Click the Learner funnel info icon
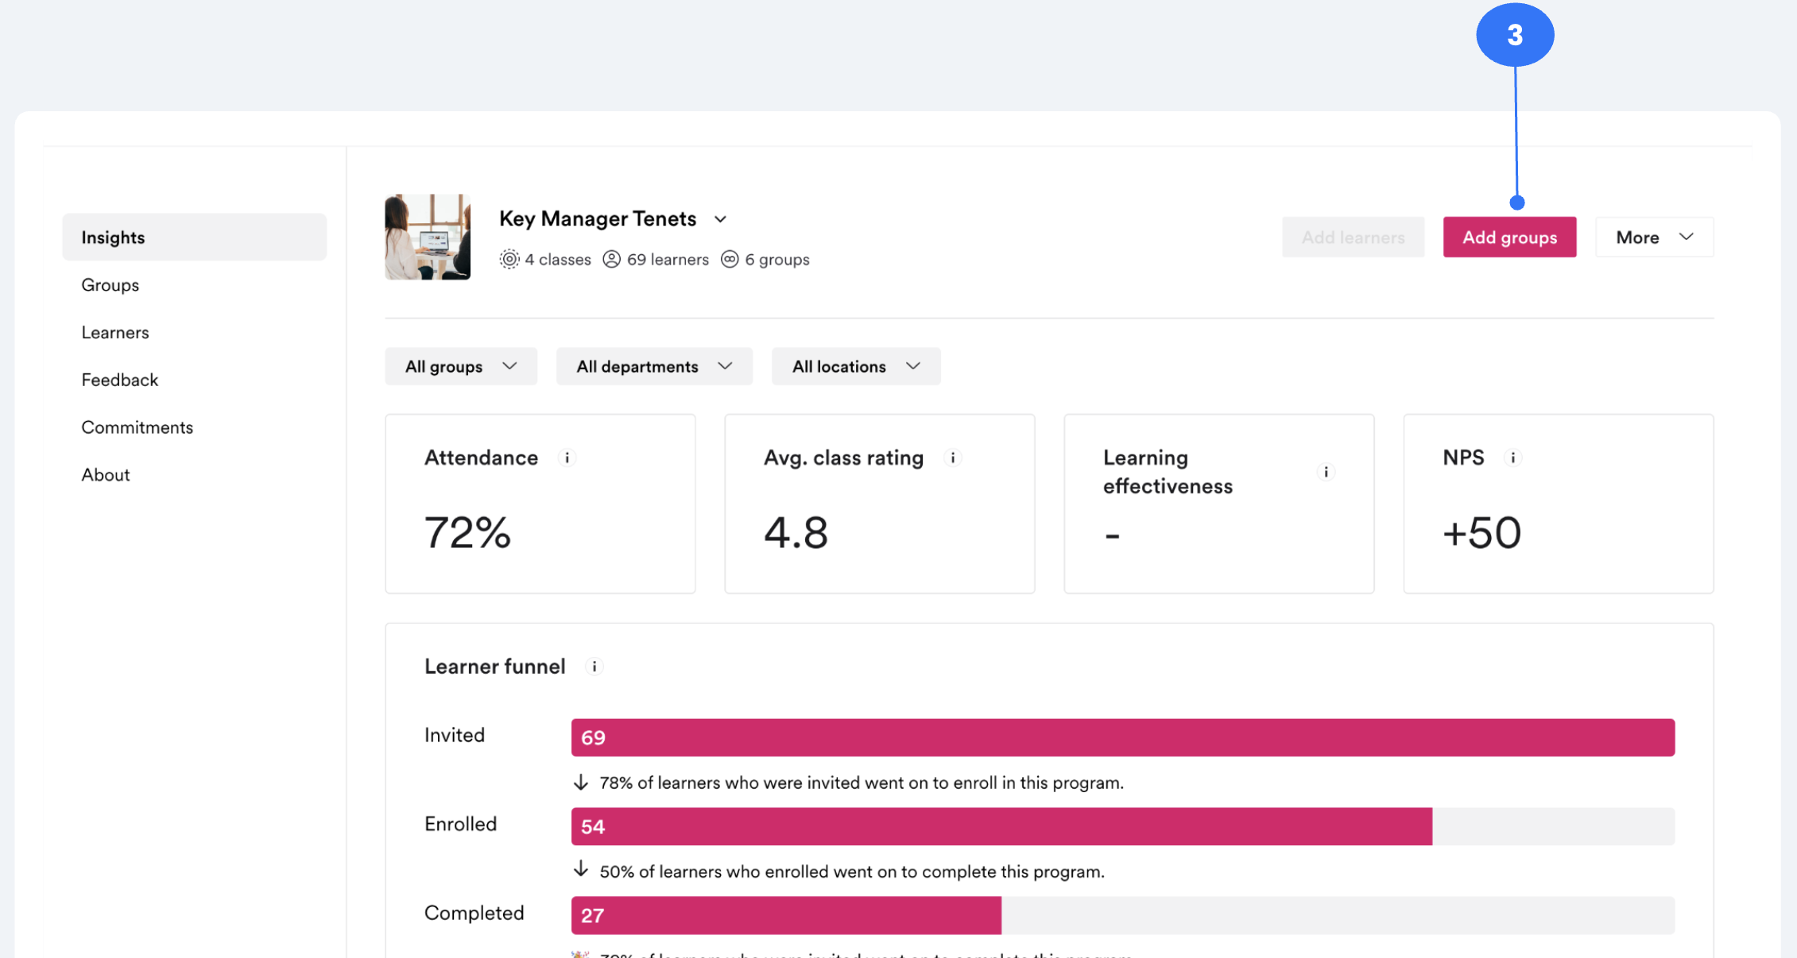1797x958 pixels. (x=594, y=666)
